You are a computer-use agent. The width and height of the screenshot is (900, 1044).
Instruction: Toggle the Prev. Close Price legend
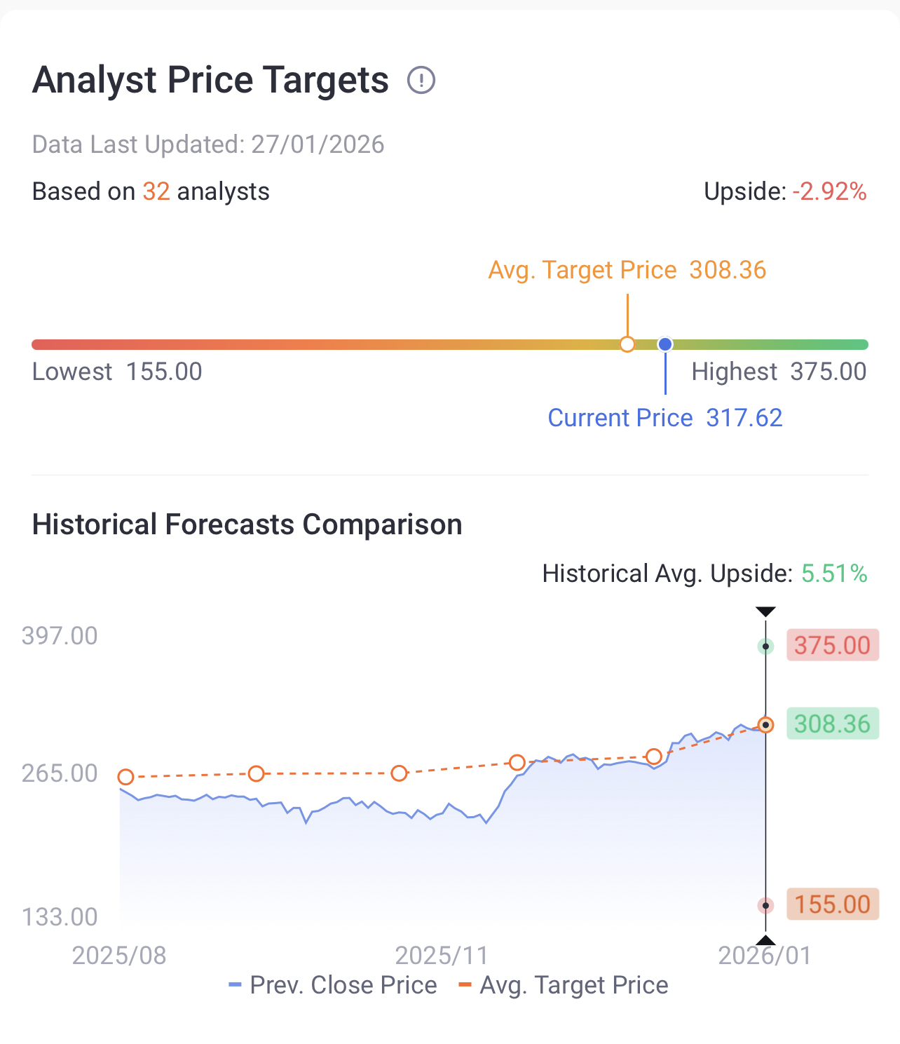(x=333, y=985)
